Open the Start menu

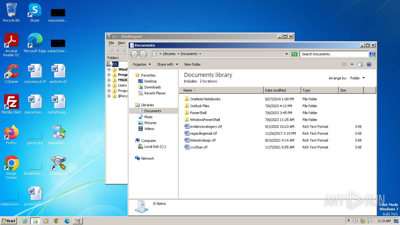click(x=8, y=221)
